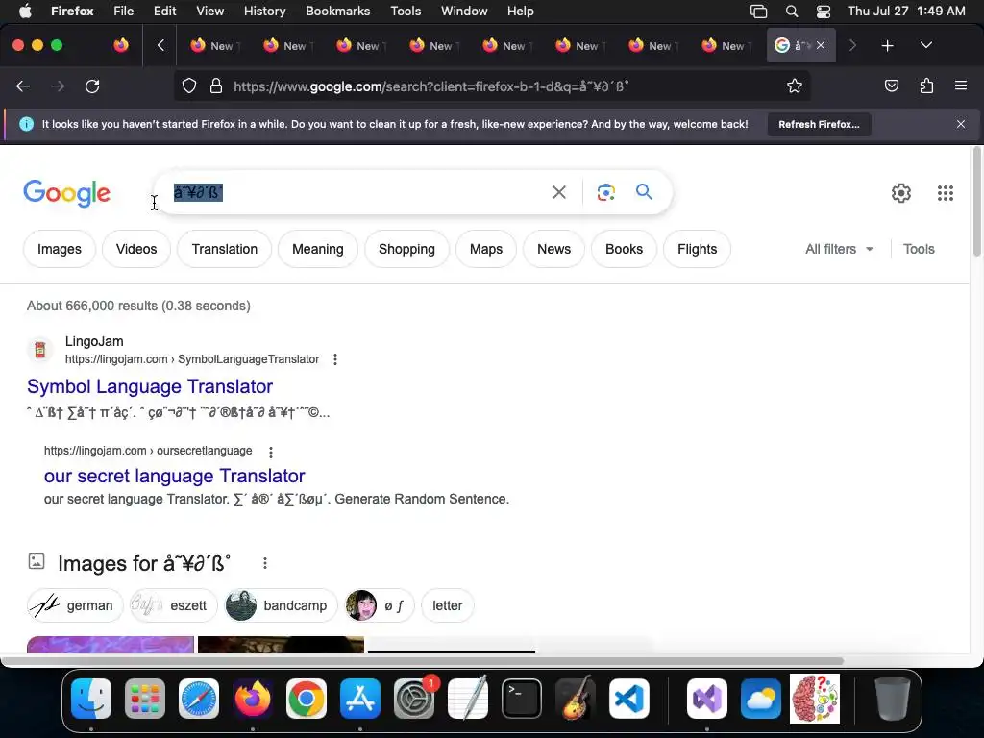984x738 pixels.
Task: Open GarageBand from the Dock
Action: tap(576, 699)
